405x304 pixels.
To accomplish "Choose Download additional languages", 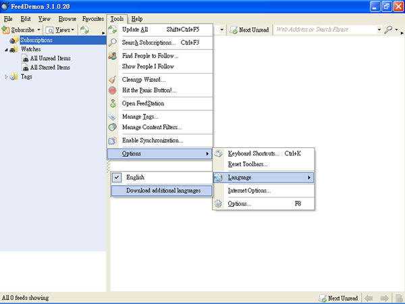I will coord(161,191).
